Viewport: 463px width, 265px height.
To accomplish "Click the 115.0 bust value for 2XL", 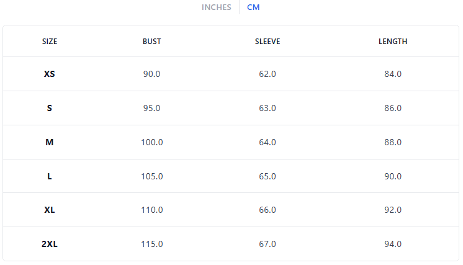I will [151, 244].
